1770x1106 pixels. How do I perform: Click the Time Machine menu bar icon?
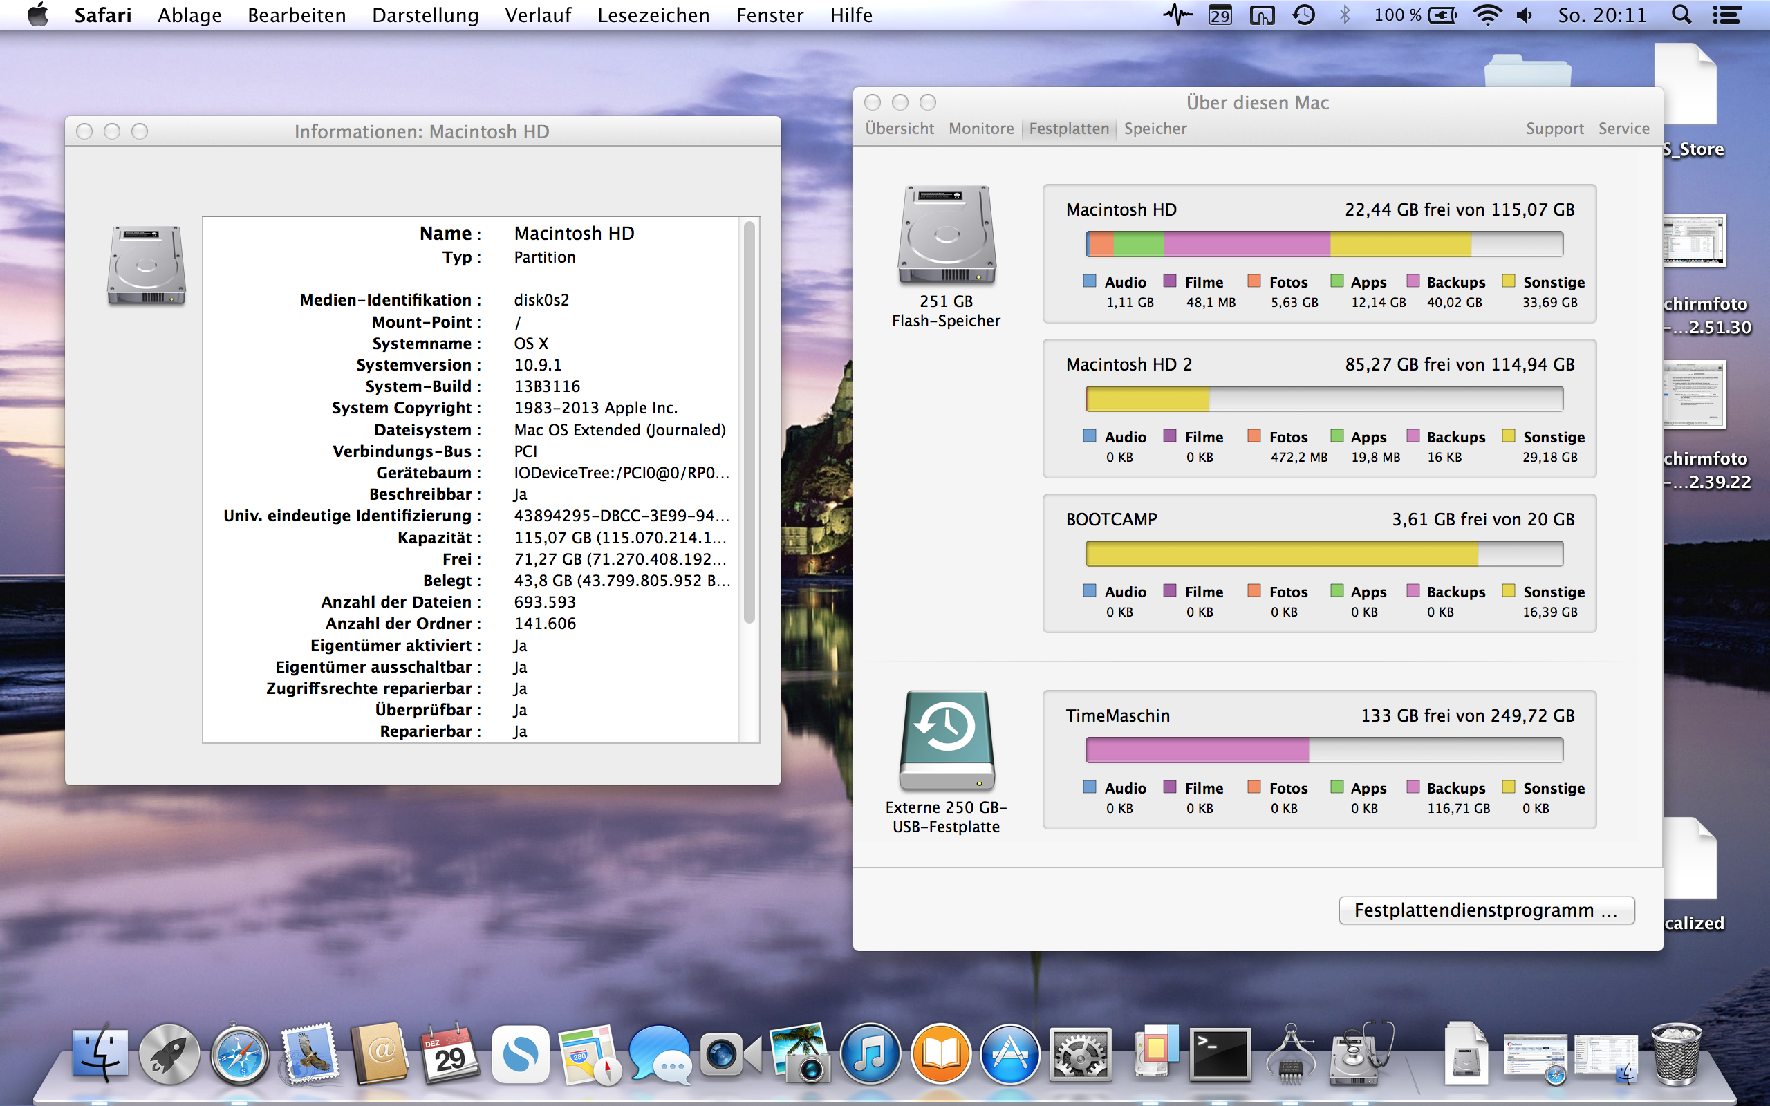(x=1303, y=15)
